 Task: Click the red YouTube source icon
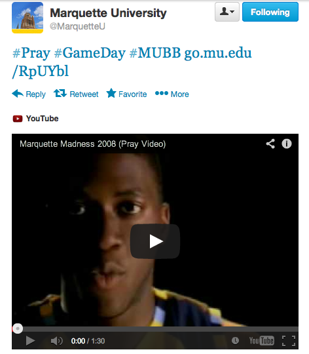tap(18, 119)
